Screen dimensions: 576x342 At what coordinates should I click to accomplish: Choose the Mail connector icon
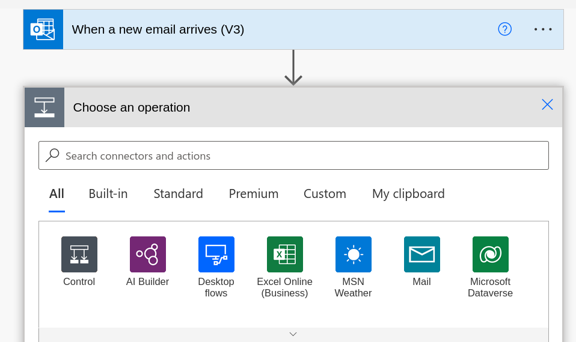pyautogui.click(x=421, y=254)
